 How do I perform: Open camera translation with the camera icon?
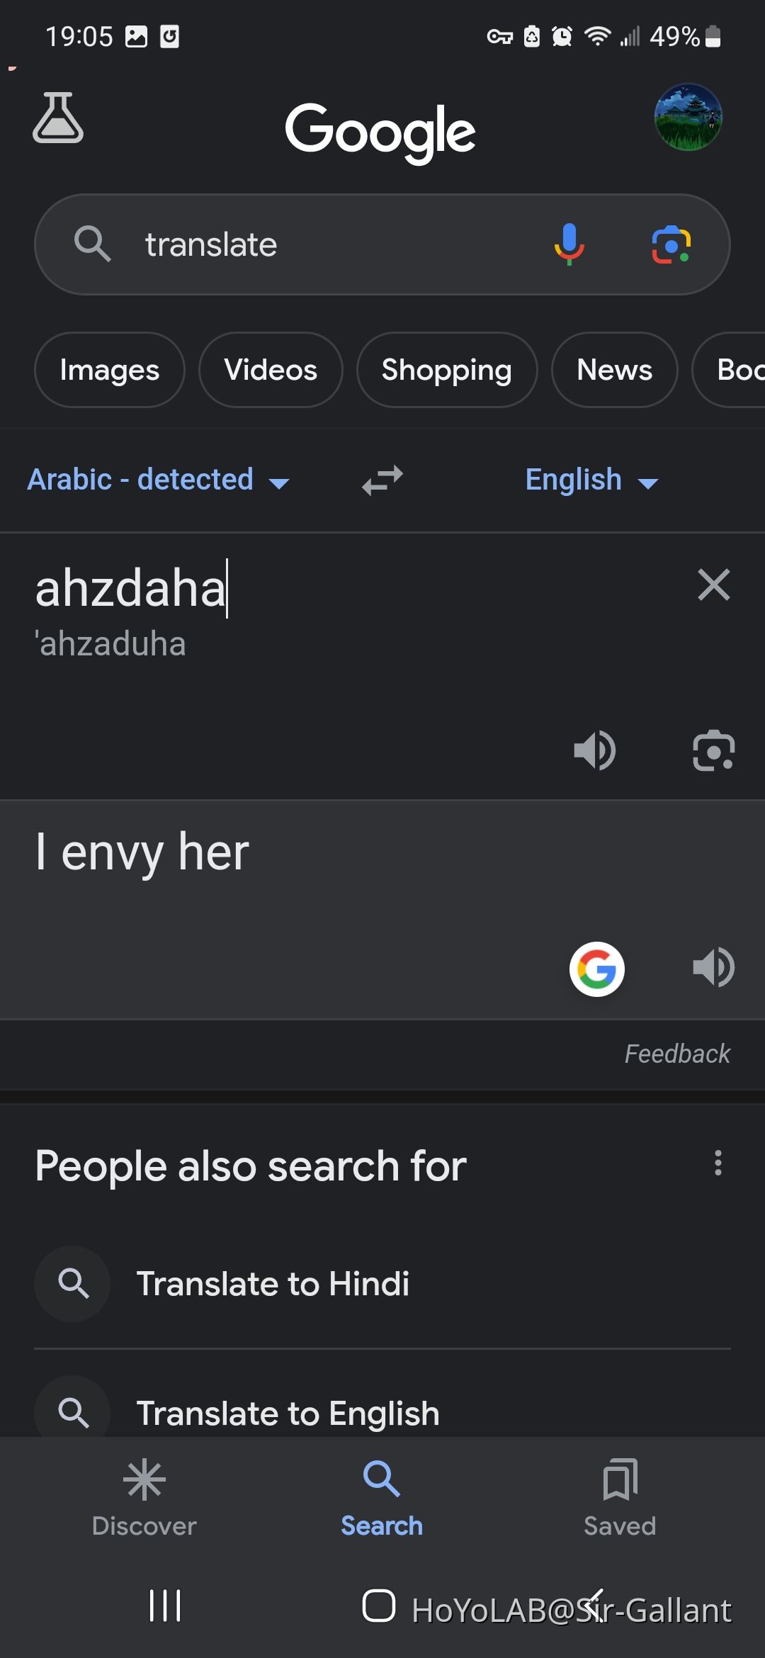pyautogui.click(x=713, y=750)
